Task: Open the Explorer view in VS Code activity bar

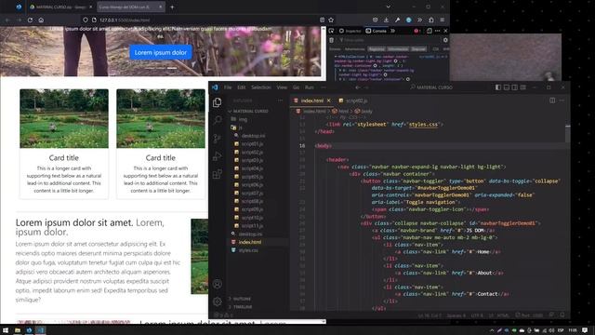Action: click(217, 102)
